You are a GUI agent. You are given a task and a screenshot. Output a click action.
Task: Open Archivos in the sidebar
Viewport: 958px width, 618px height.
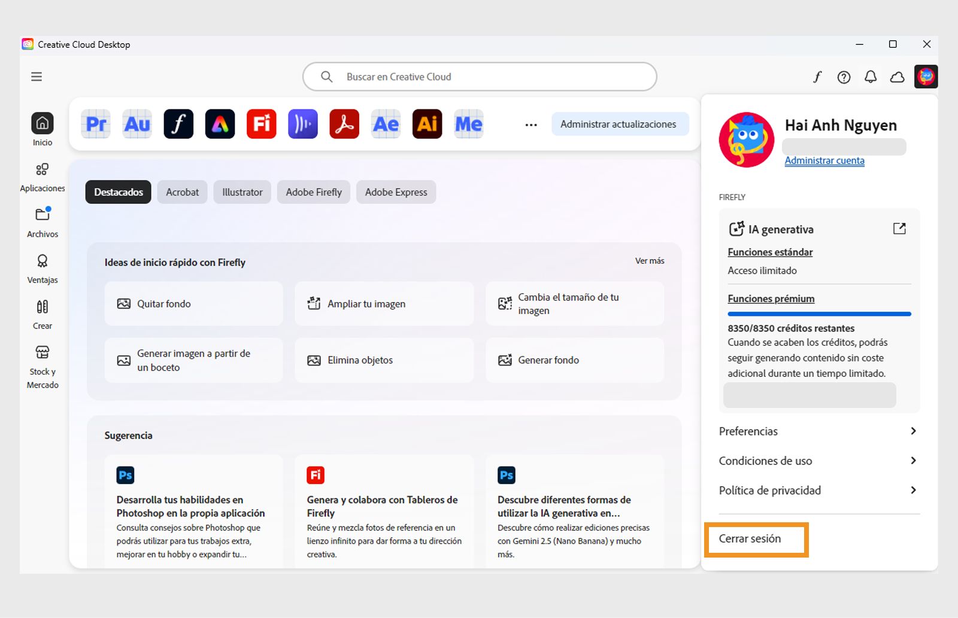pos(43,223)
